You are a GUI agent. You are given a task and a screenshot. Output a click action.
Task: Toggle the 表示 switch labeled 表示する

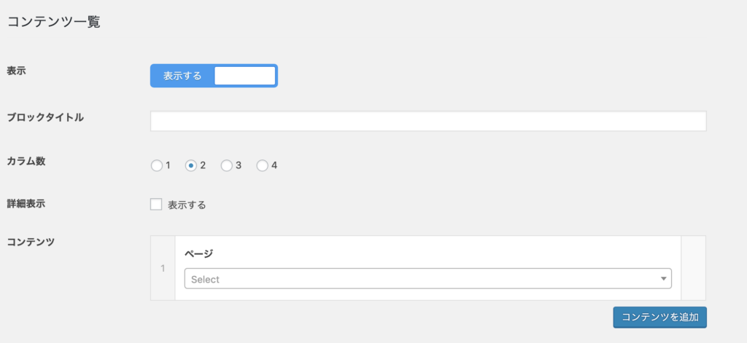[x=214, y=76]
